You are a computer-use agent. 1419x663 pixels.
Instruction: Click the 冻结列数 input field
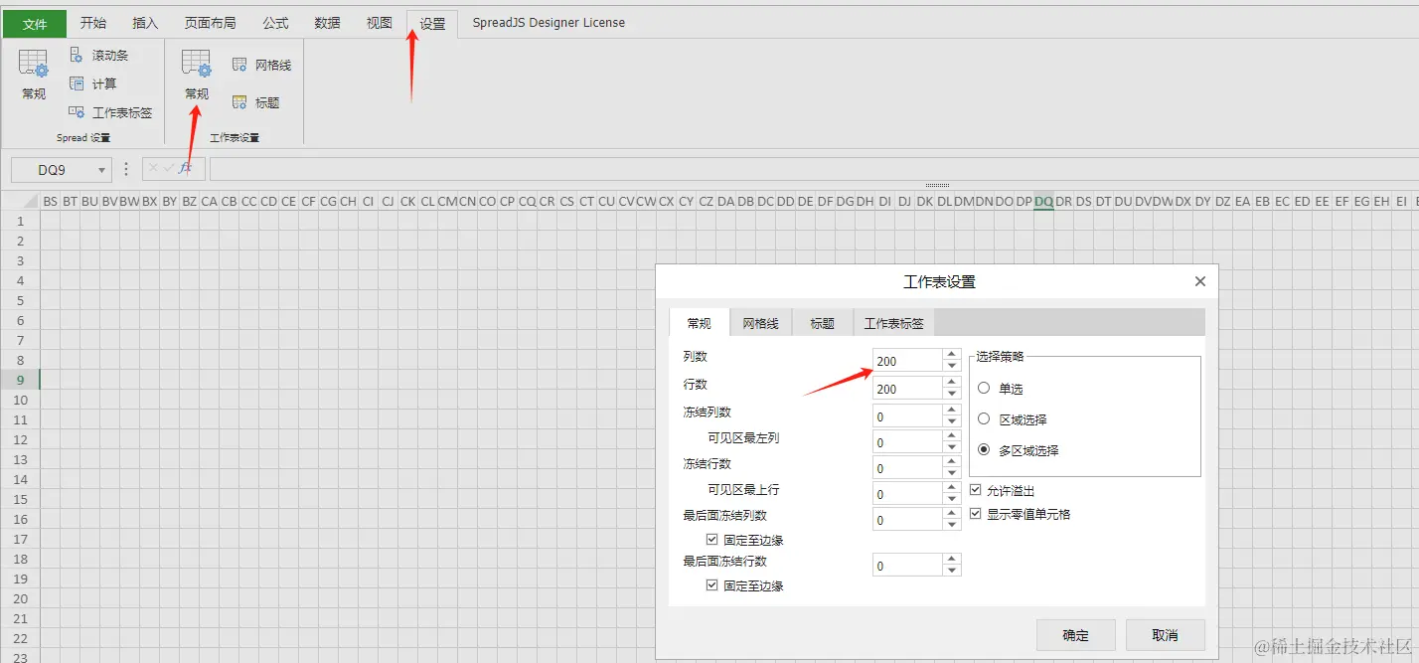coord(907,416)
